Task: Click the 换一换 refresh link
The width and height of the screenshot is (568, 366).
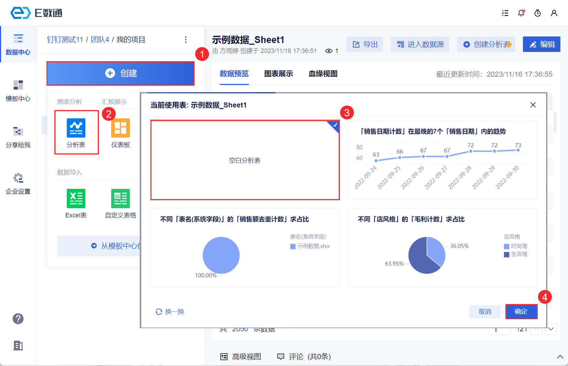Action: [x=170, y=312]
